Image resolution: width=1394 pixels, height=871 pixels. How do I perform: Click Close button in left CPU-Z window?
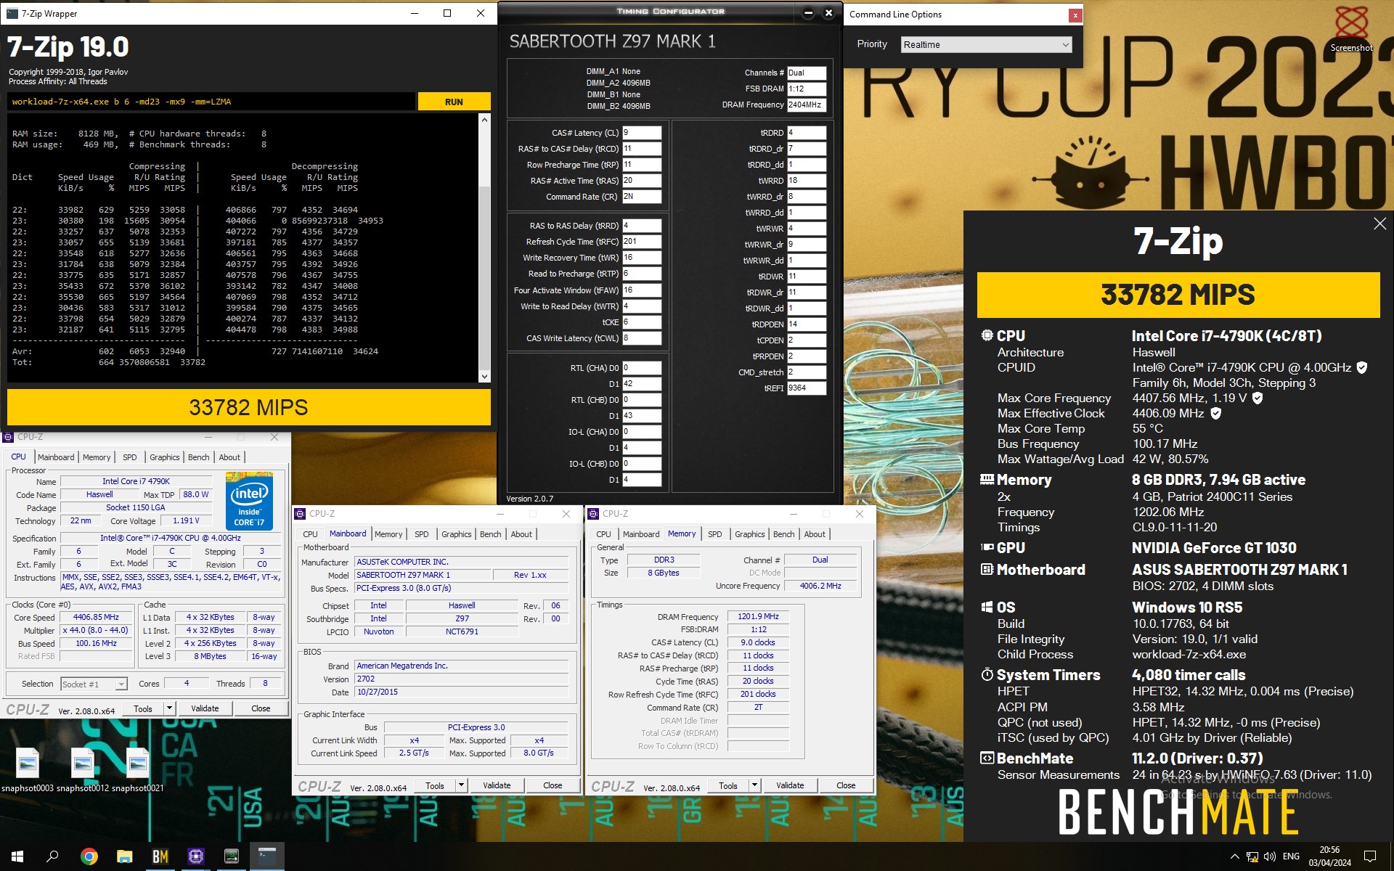click(261, 708)
